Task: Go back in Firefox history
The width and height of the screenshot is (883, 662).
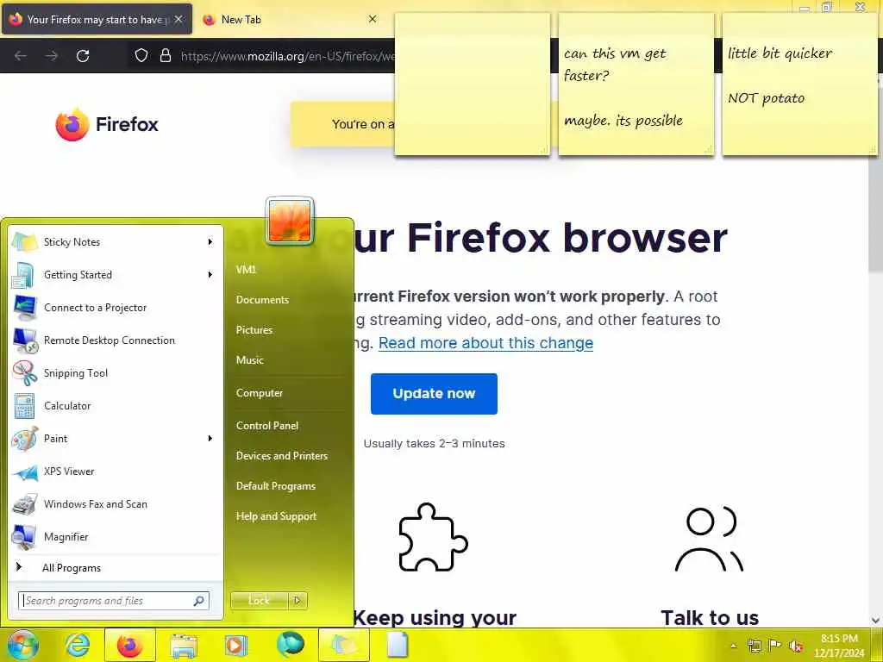Action: click(x=21, y=56)
